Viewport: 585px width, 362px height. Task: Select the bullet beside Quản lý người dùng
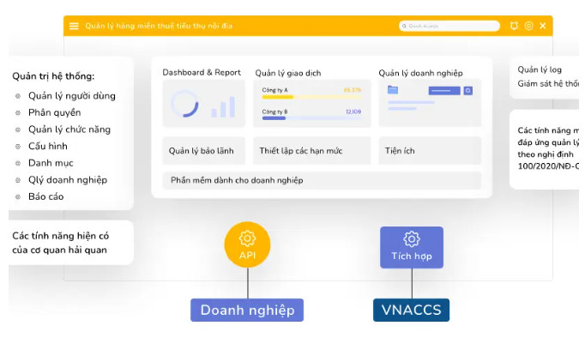[19, 96]
